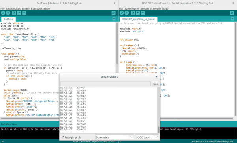
Task: Open Sketch menu in DS1307_dateTime_to_Serial window
Action: pos(144,8)
